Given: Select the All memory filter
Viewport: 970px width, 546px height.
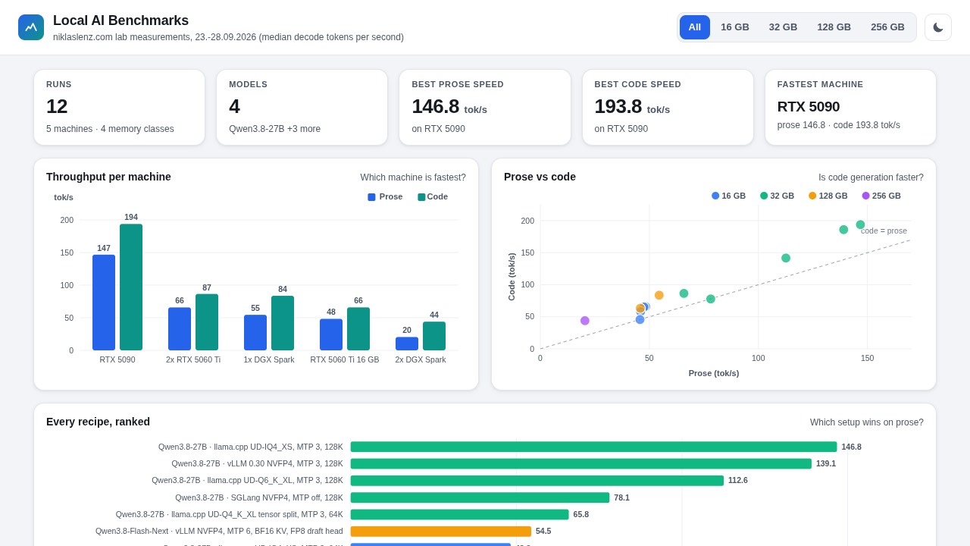Looking at the screenshot, I should coord(695,27).
